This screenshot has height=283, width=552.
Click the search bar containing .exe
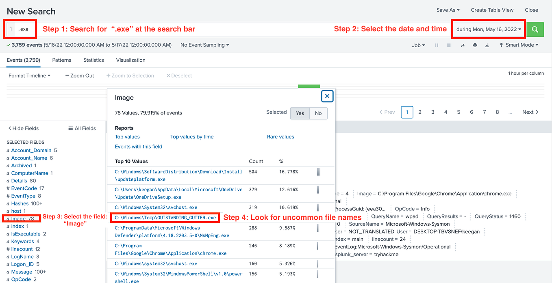point(24,29)
